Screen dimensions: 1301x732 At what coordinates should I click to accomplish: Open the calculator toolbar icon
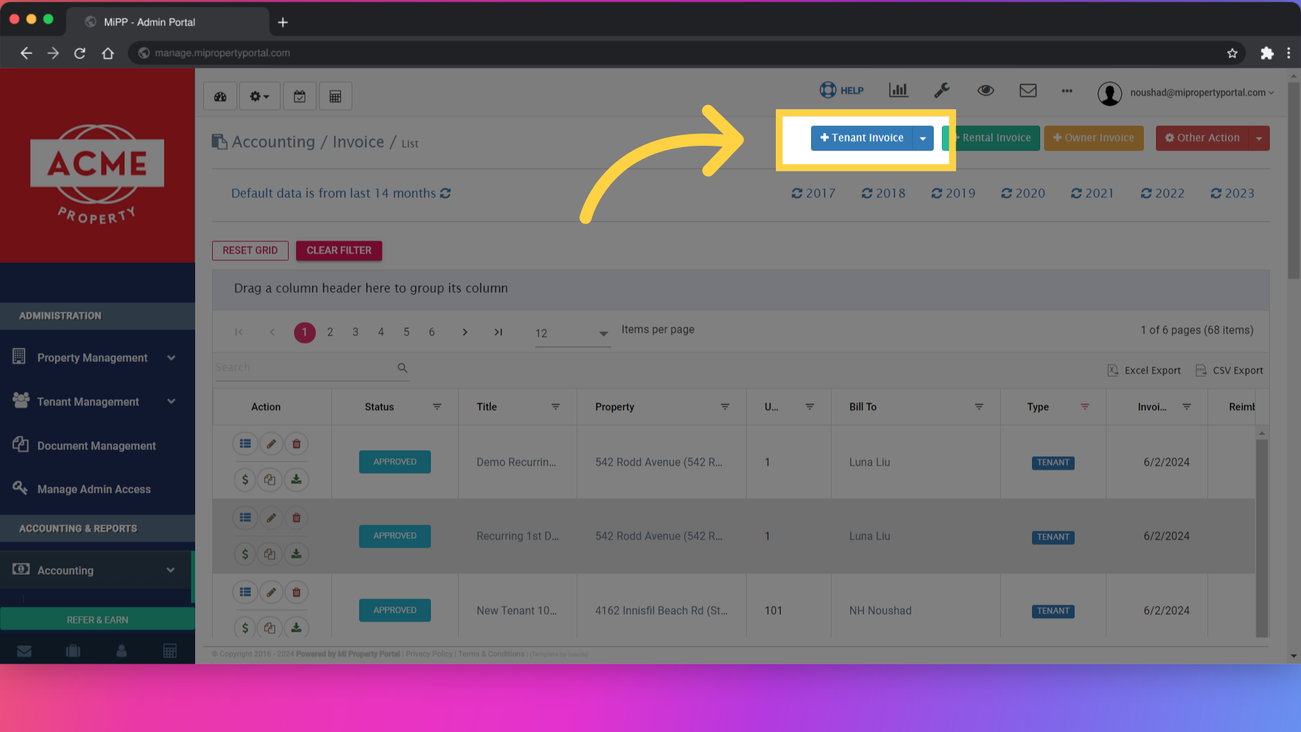click(x=335, y=96)
